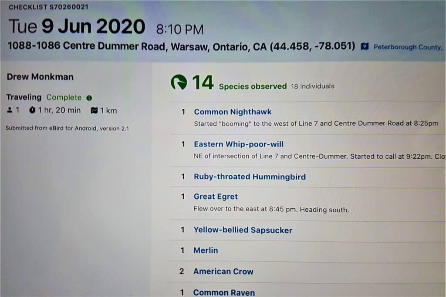Click the distance map icon beside 1 km

coord(94,110)
